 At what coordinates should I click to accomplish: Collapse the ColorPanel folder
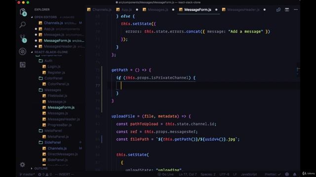pyautogui.click(x=53, y=78)
